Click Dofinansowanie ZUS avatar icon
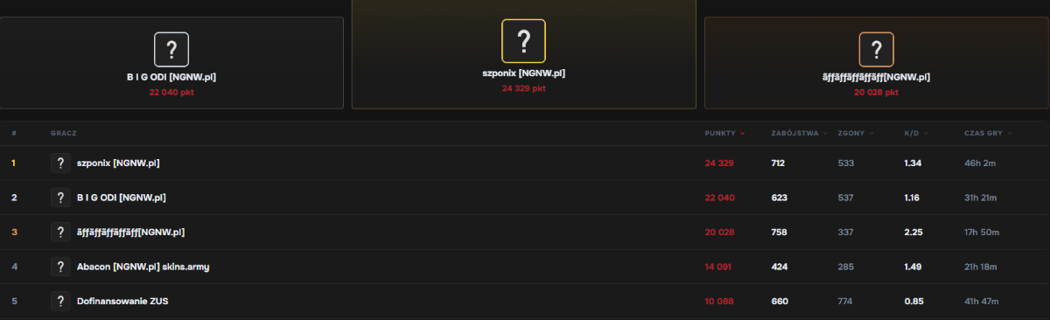This screenshot has width=1050, height=320. pos(60,301)
